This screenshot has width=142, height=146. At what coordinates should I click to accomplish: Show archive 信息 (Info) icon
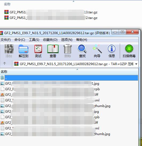coord(112,51)
